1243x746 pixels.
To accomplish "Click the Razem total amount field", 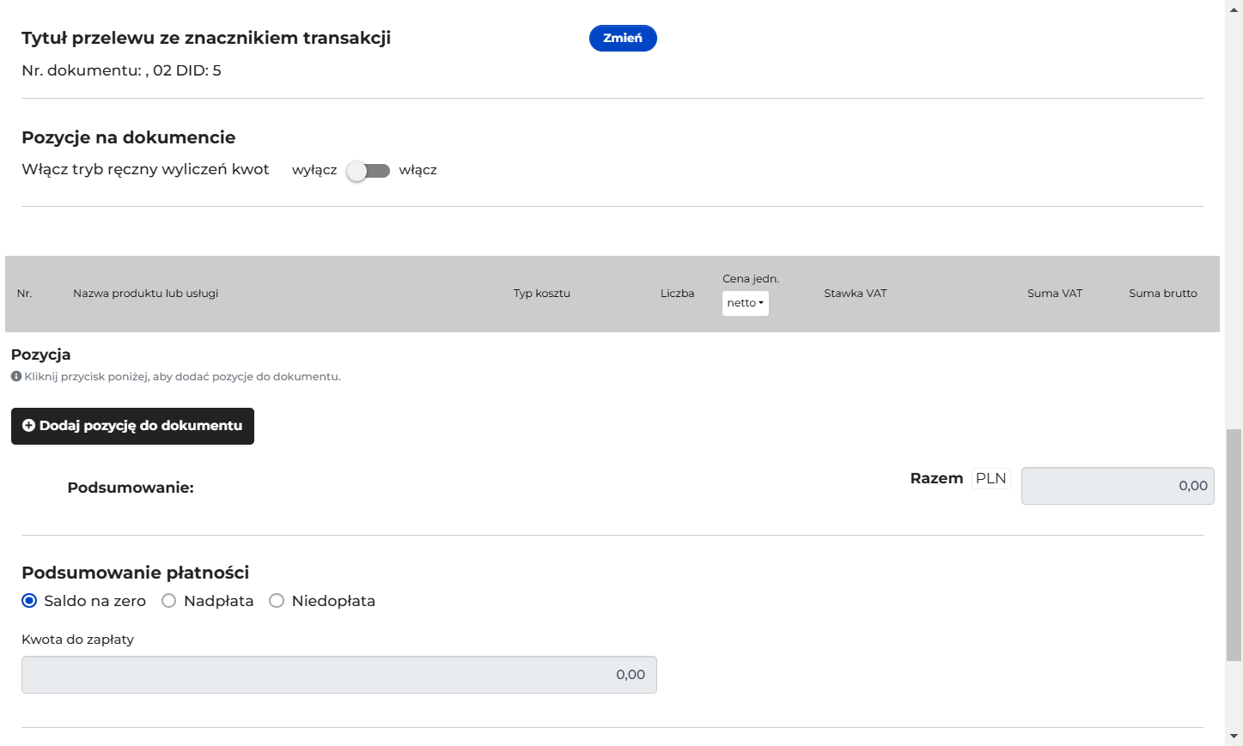I will [1118, 486].
